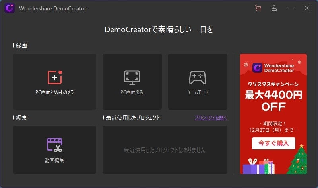Image resolution: width=318 pixels, height=188 pixels.
Task: Open the user account icon
Action: (274, 8)
